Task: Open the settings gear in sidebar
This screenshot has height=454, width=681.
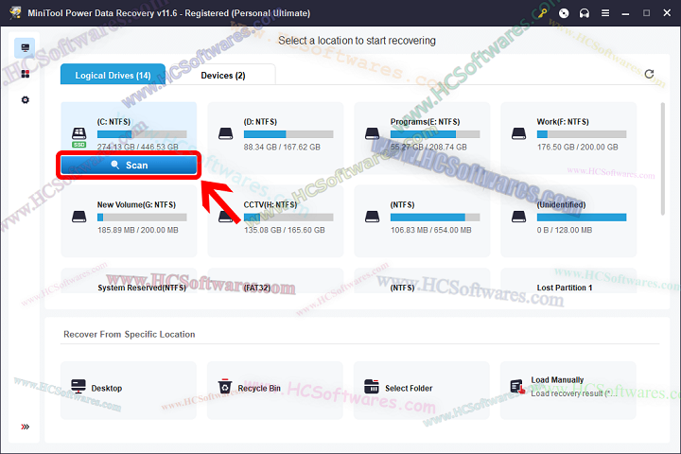Action: 26,100
